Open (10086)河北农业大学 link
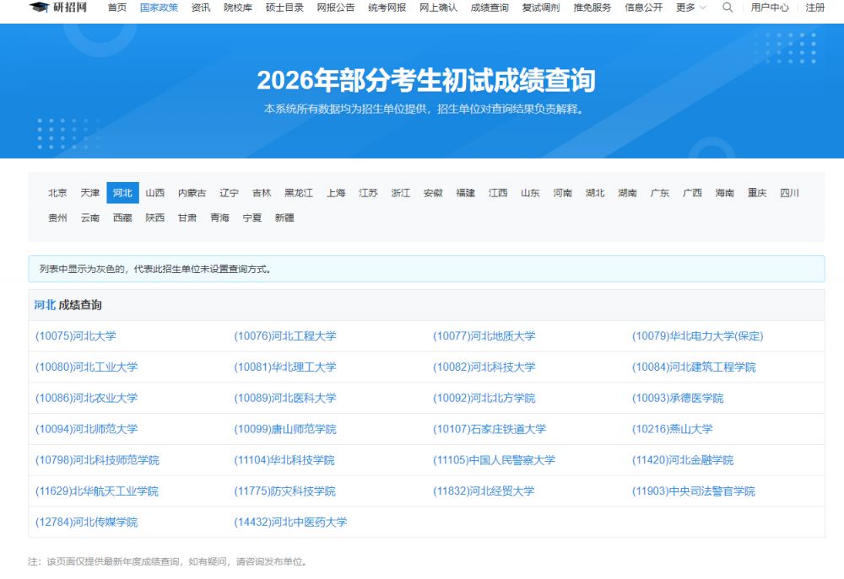 [87, 399]
